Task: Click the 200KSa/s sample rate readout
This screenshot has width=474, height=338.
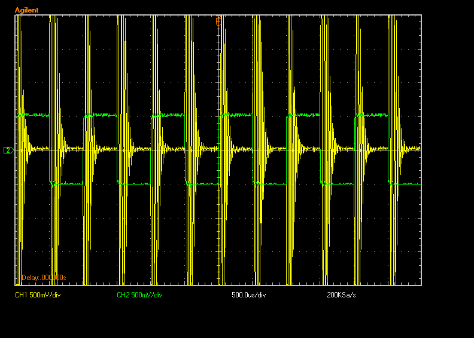Action: coord(341,295)
